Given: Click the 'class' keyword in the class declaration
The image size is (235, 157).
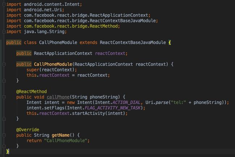Looking at the screenshot, I should [x=30, y=42].
